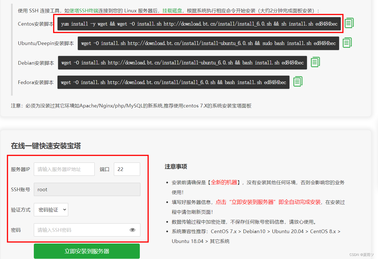Click the Debian安装脚本 label

tap(36, 63)
